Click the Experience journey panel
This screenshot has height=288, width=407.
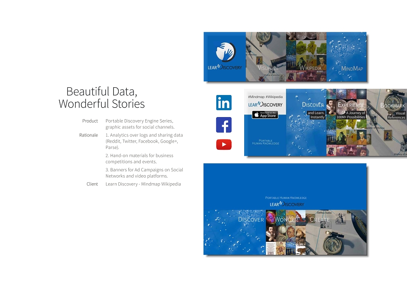(x=346, y=122)
